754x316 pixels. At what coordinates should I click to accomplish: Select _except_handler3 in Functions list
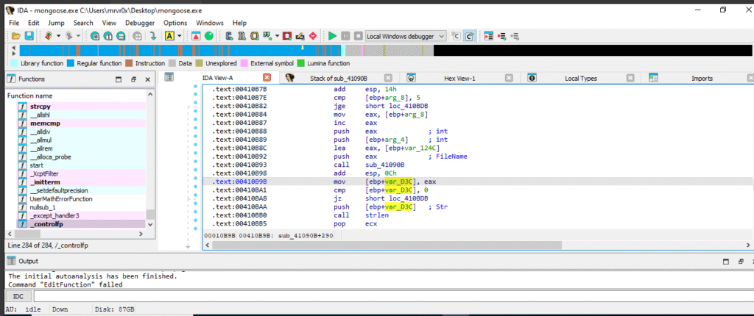81,215
